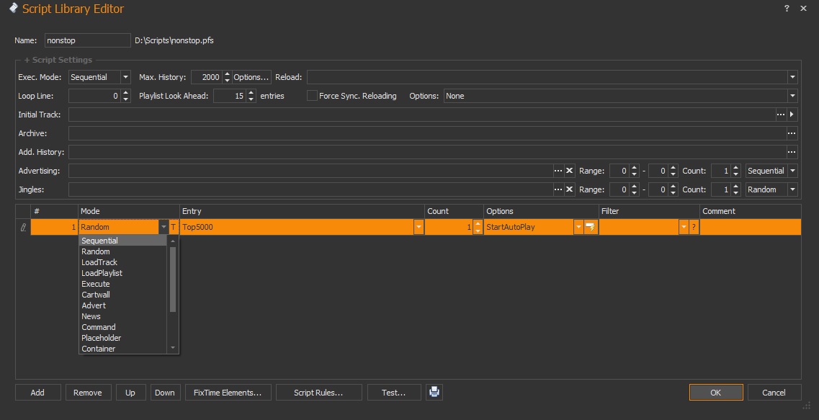Toggle Force Sync. Reloading checkbox
This screenshot has height=420, width=819.
pos(312,96)
